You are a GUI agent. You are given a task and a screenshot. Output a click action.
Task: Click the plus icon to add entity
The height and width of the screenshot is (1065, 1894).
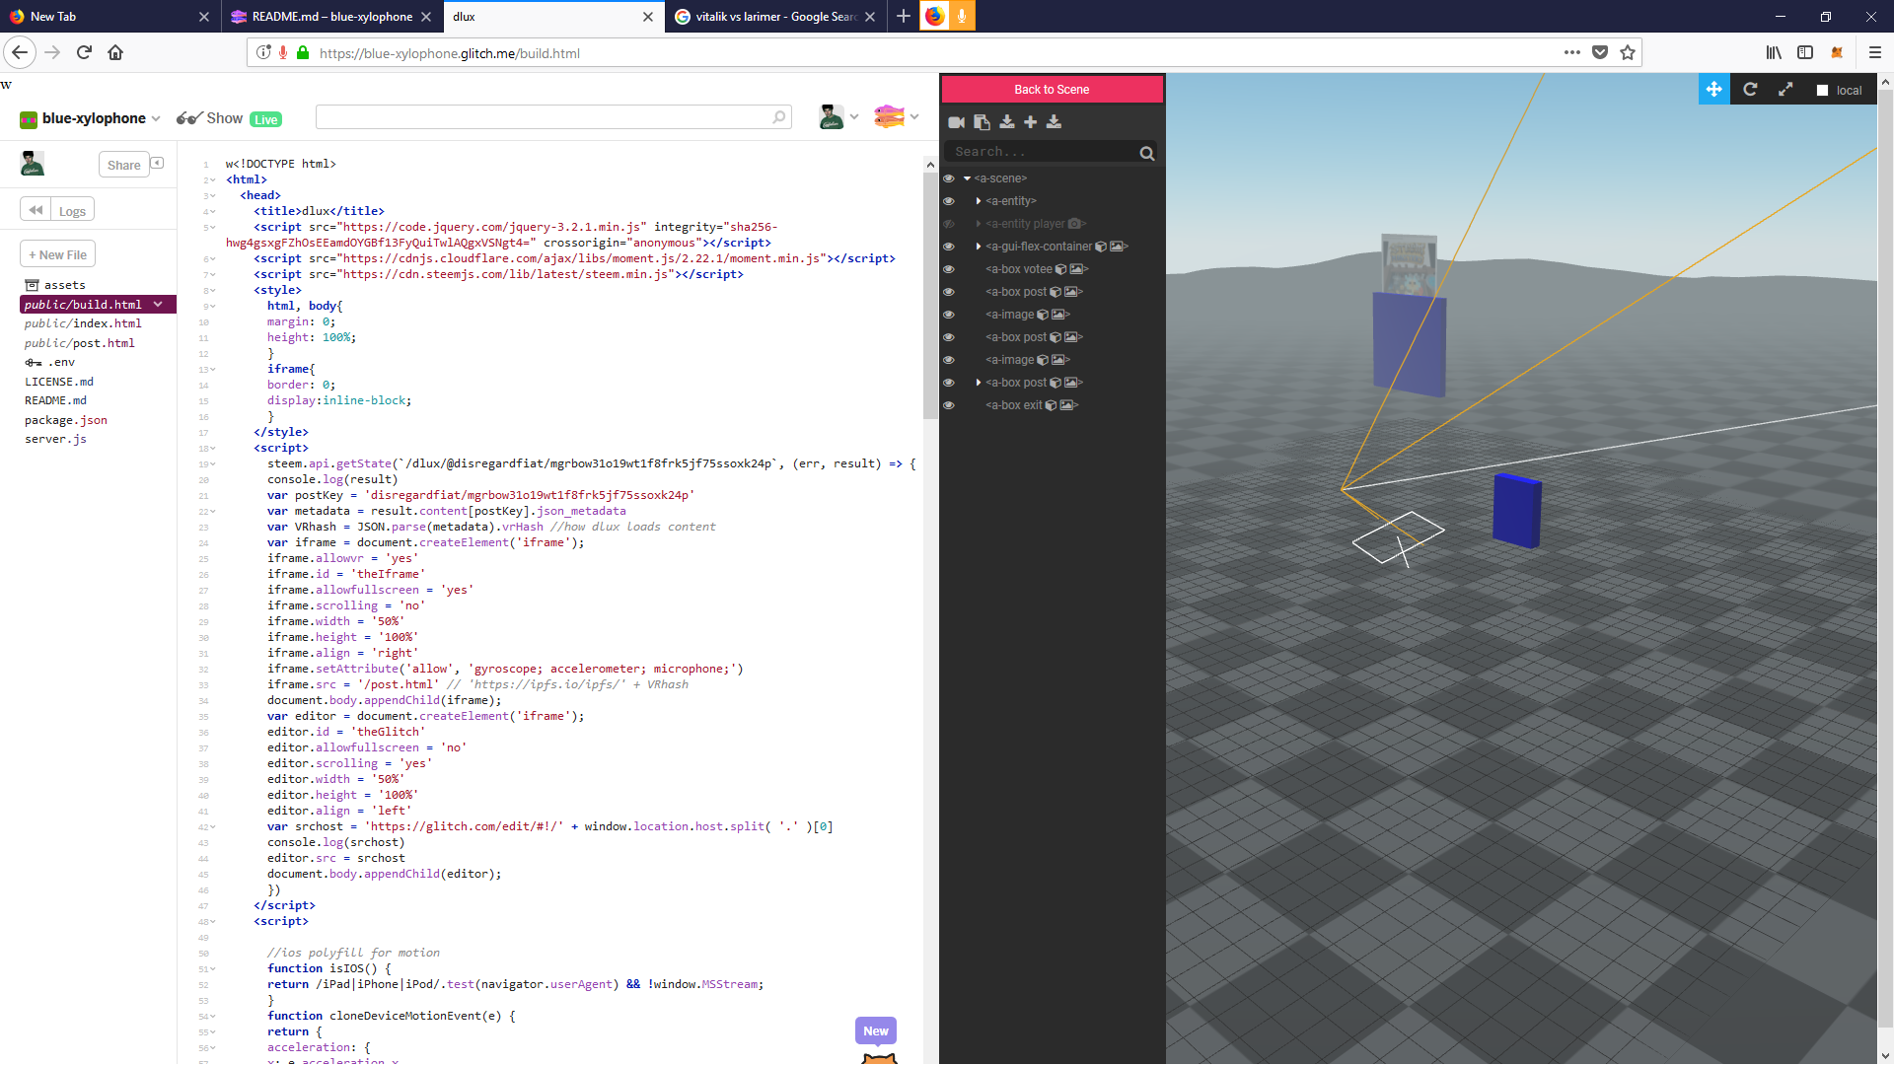tap(1030, 122)
